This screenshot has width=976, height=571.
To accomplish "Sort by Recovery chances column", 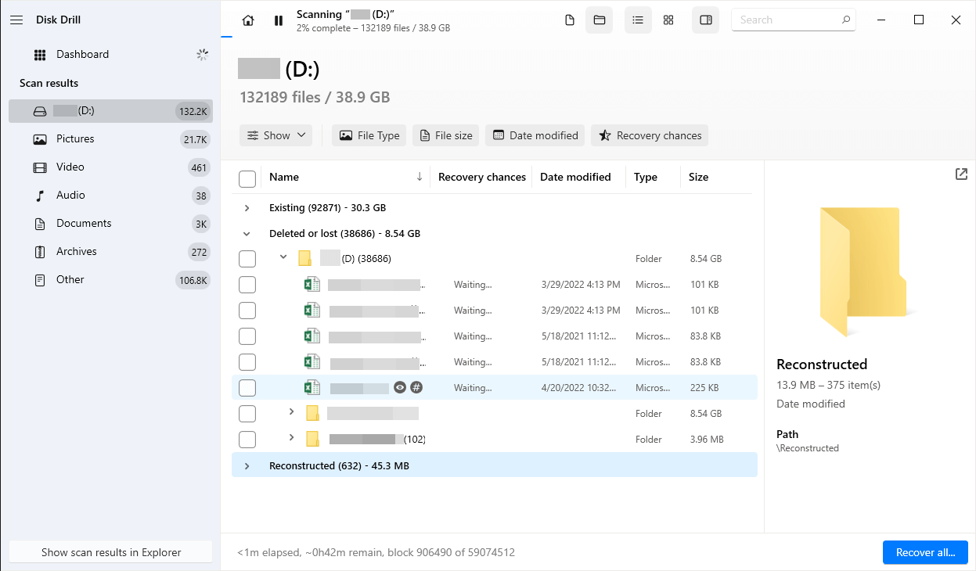I will click(x=481, y=178).
